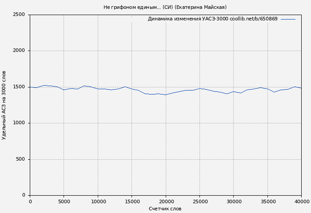Click the data line at 20000 words
Viewport: 311px width, 213px height.
(166, 95)
